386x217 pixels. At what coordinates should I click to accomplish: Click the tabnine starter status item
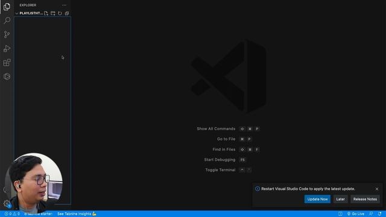pos(38,214)
